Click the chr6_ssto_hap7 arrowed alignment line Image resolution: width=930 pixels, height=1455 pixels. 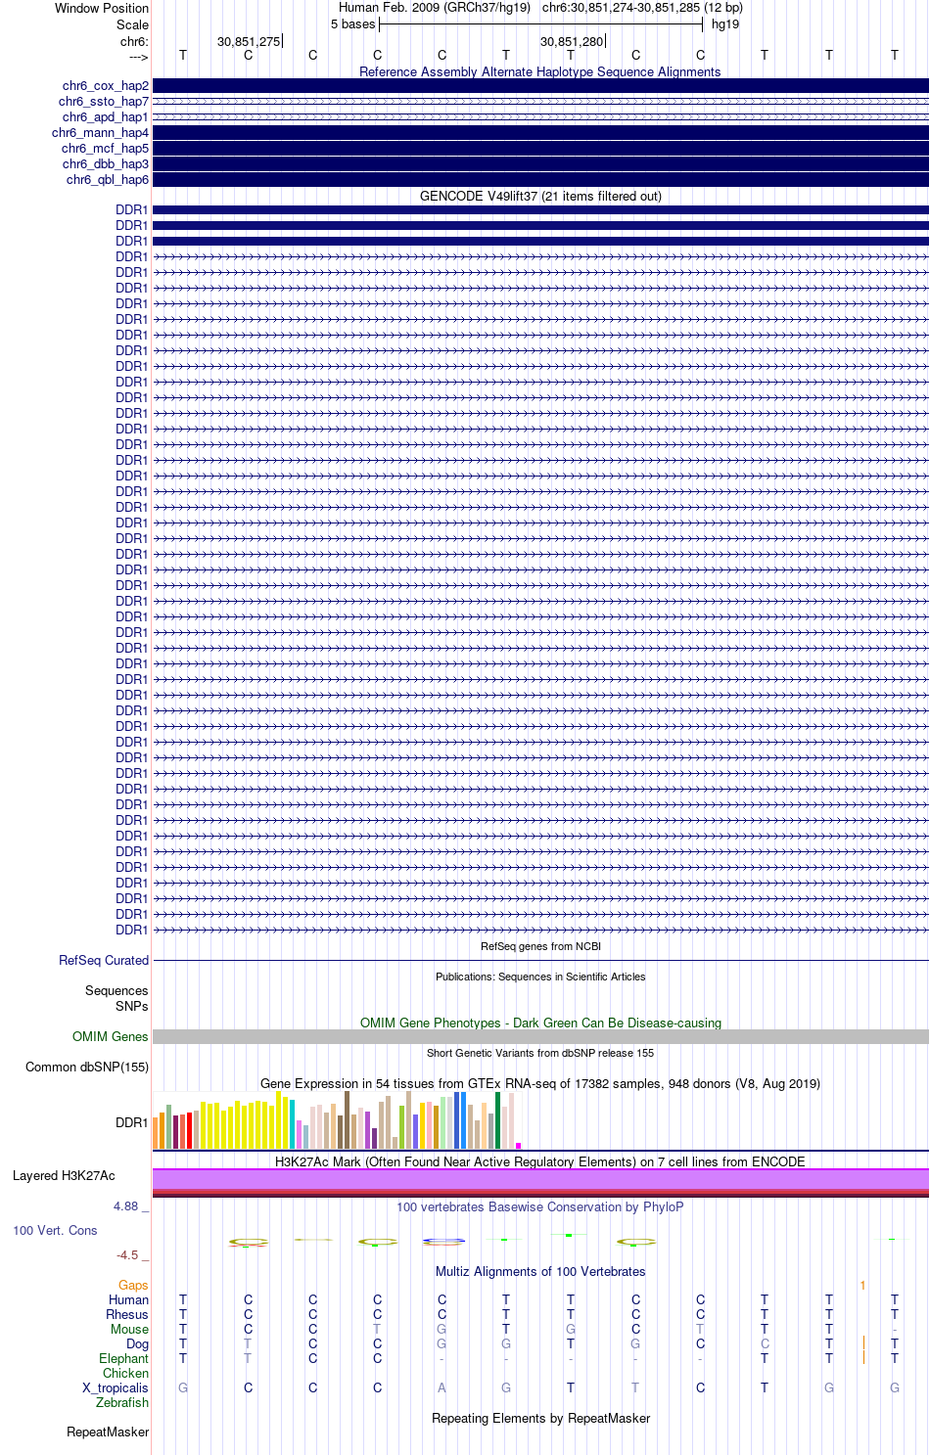click(x=540, y=102)
